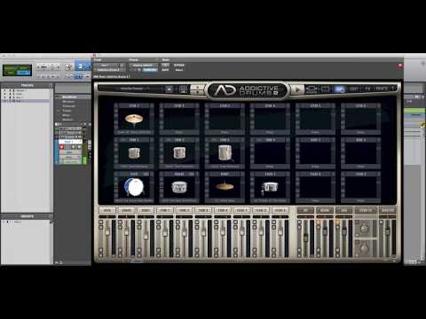Open the plugin header insert name selector
The image size is (426, 319).
pos(109,70)
